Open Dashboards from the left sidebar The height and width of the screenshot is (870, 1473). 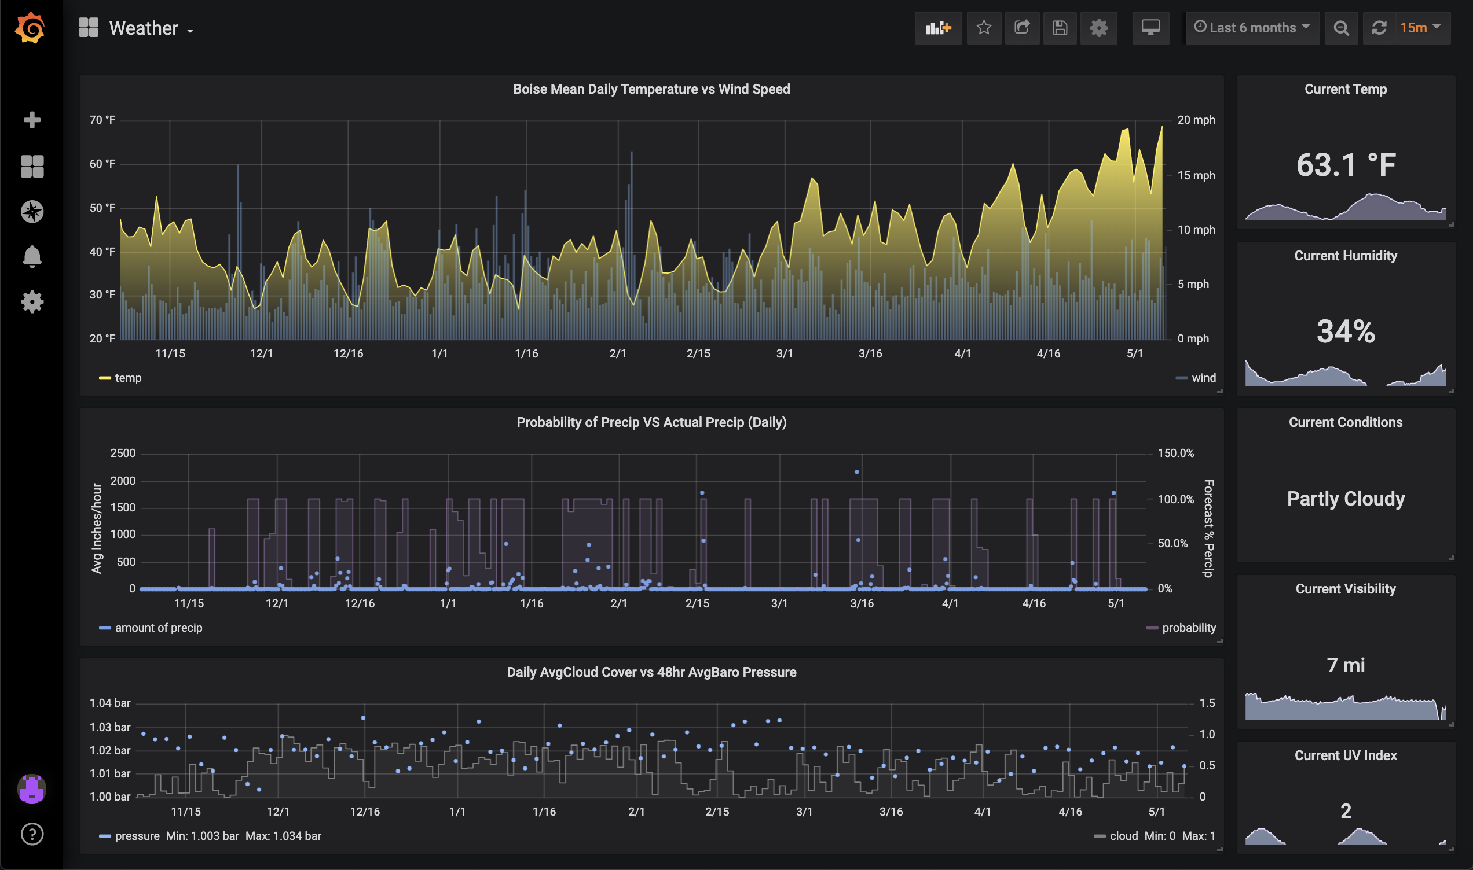click(32, 166)
